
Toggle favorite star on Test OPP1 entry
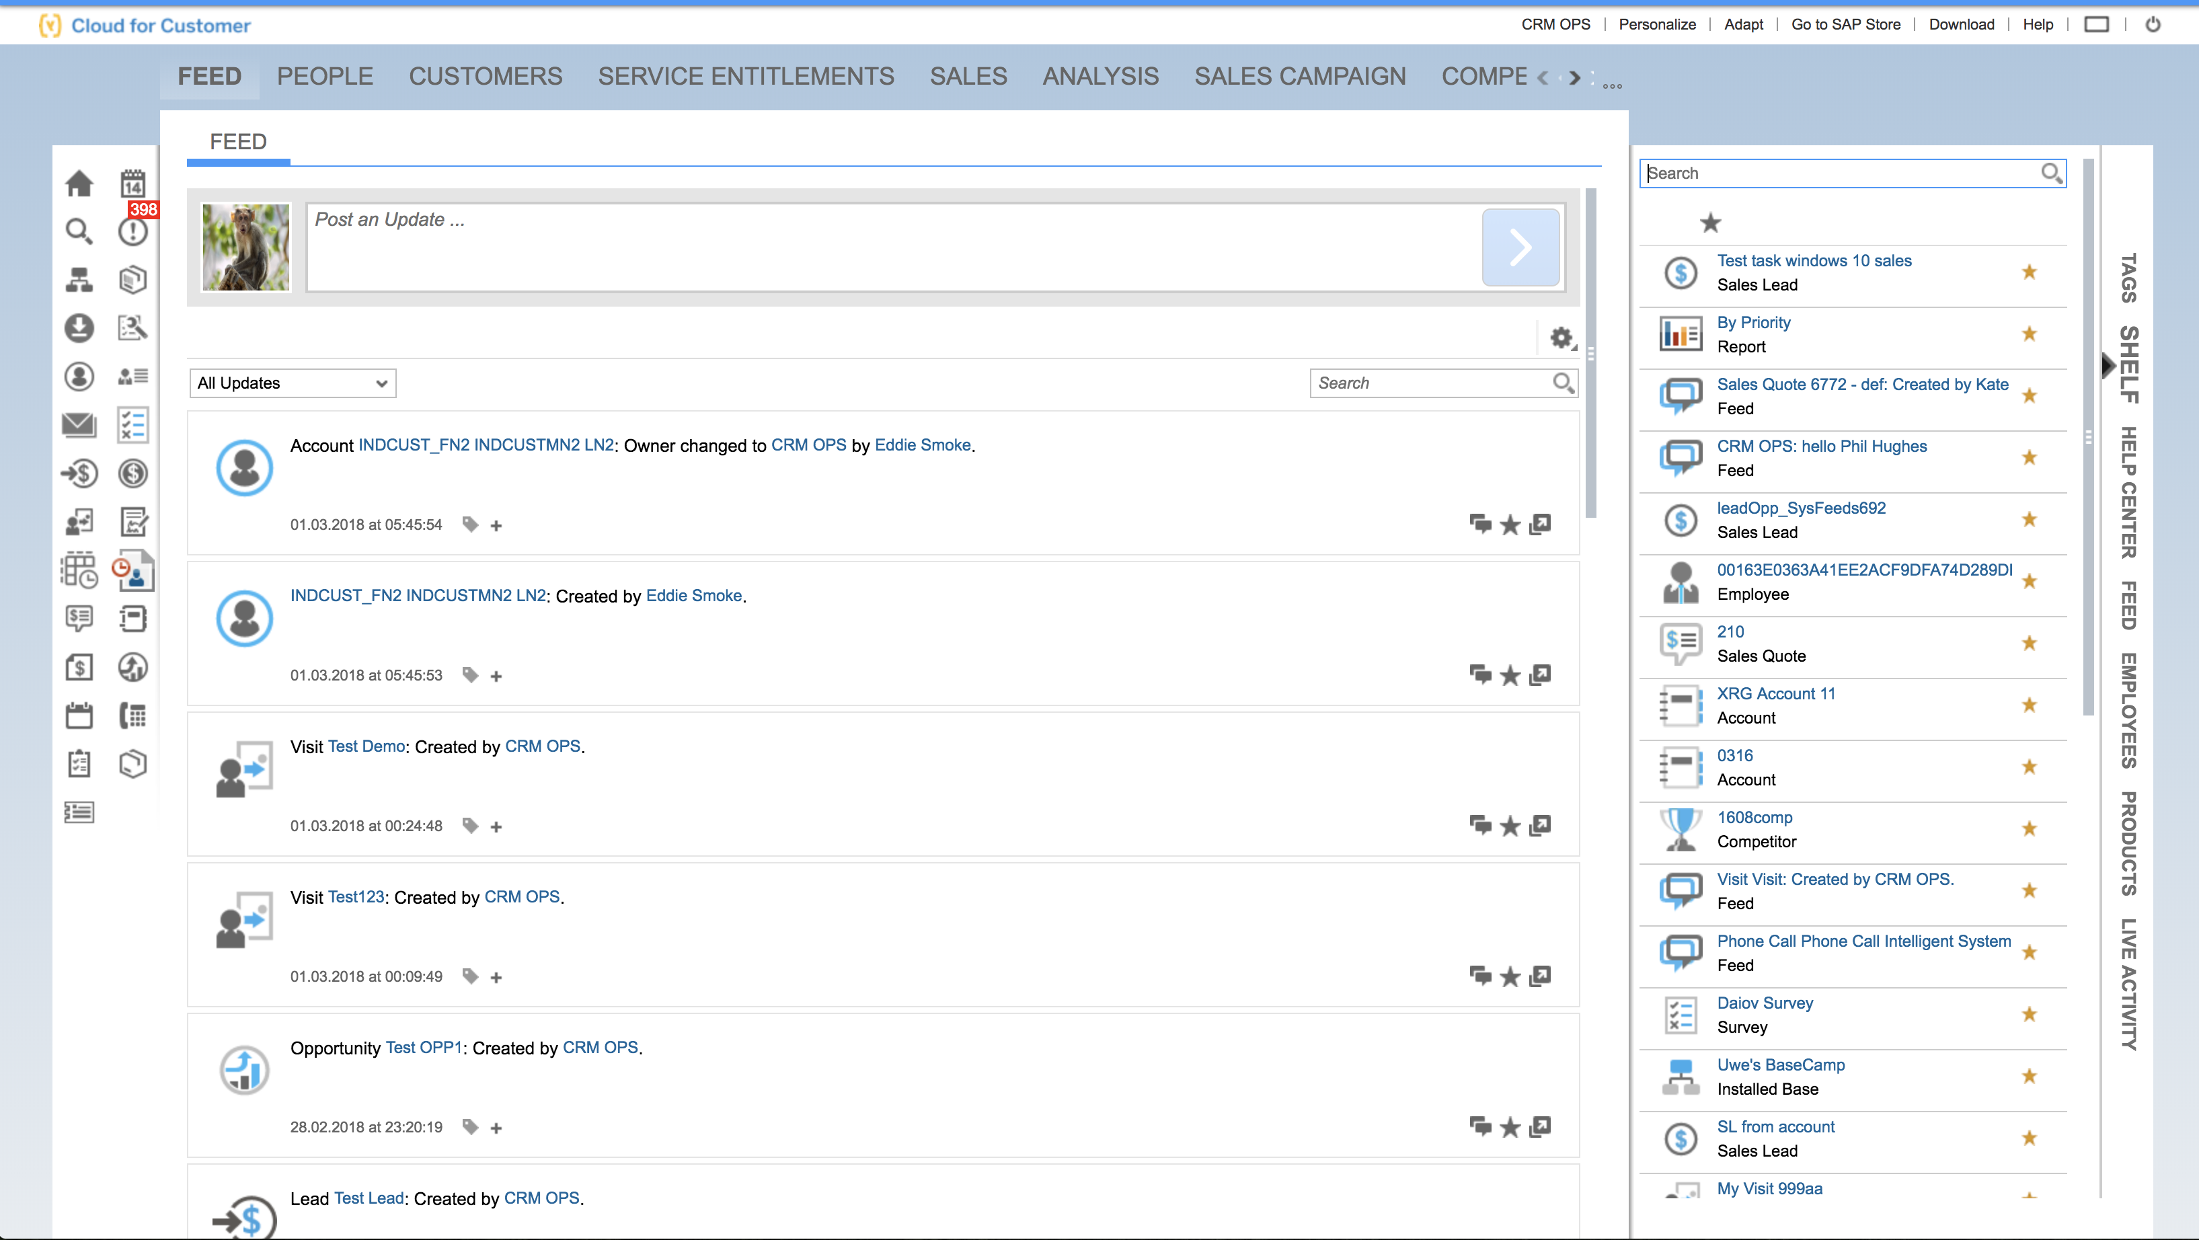coord(1510,1127)
